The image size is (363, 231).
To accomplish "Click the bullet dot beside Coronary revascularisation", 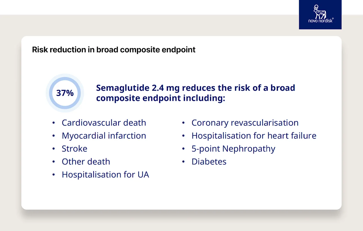I will click(183, 123).
